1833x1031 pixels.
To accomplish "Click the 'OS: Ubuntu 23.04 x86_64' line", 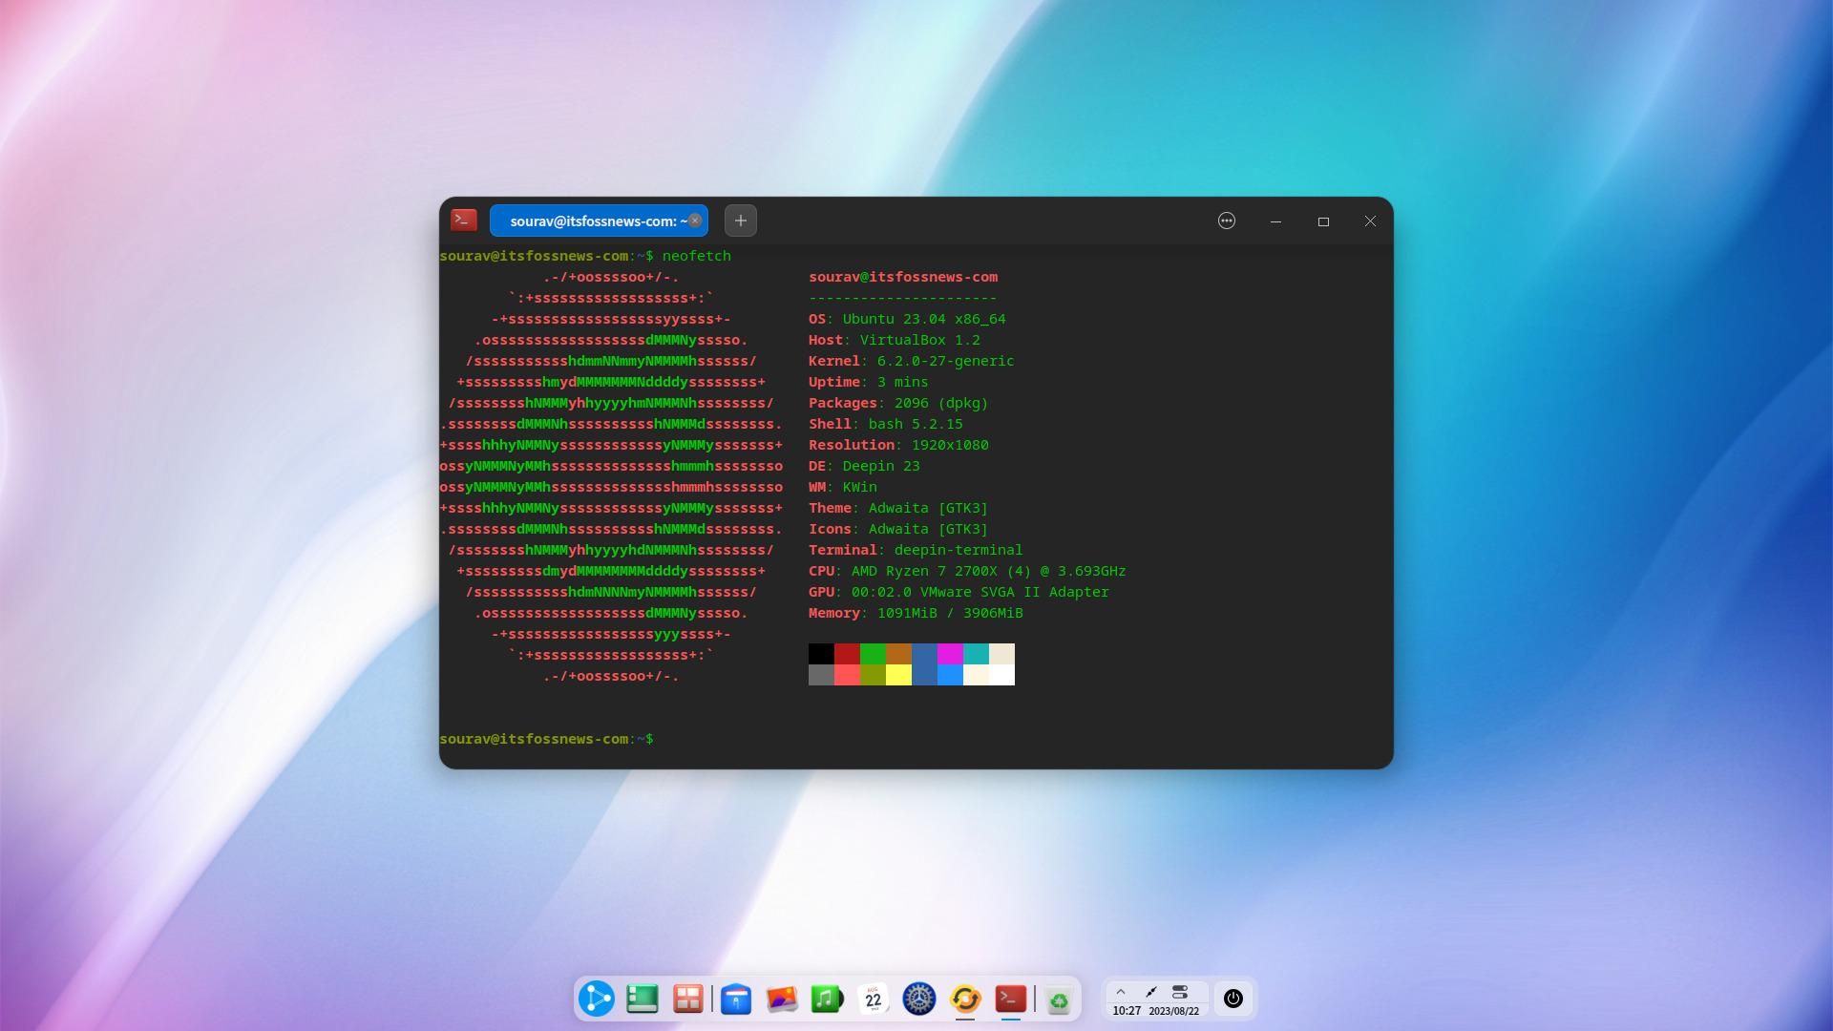I will pos(907,319).
